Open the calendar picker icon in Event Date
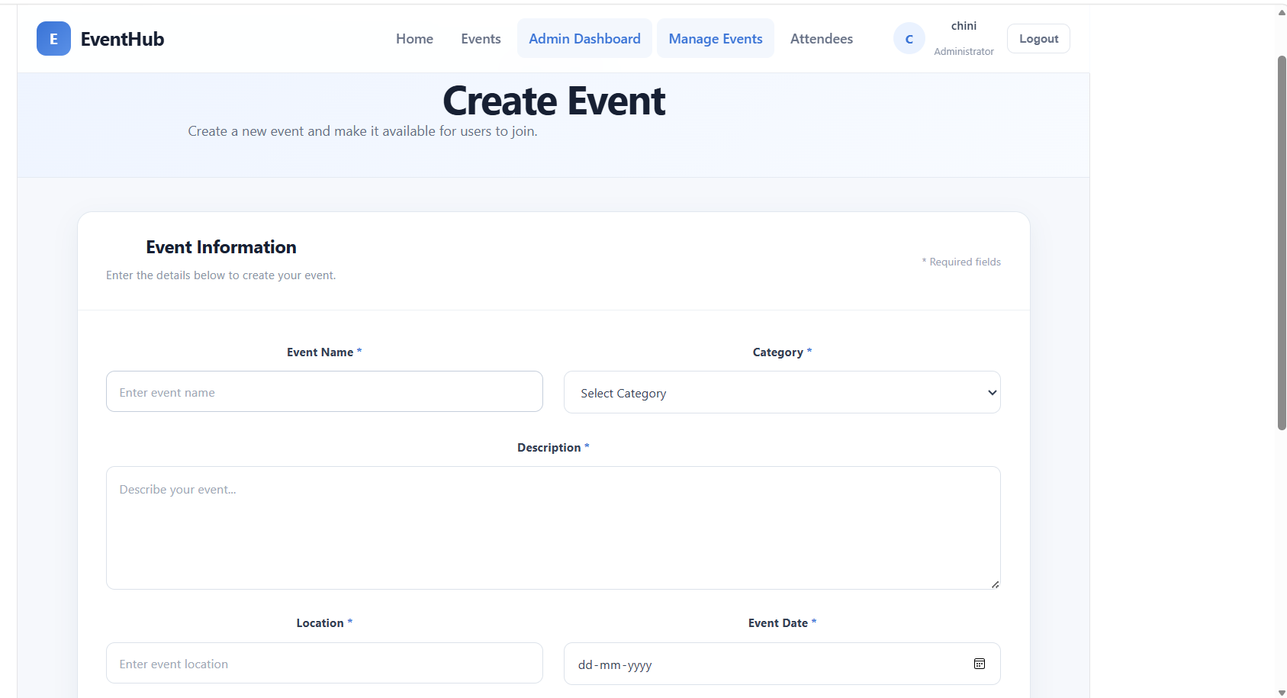 point(980,664)
